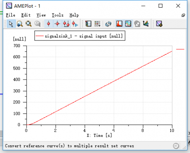Toggle the single vertical cursor marker
Screen dimensions: 190x153
[x=49, y=24]
